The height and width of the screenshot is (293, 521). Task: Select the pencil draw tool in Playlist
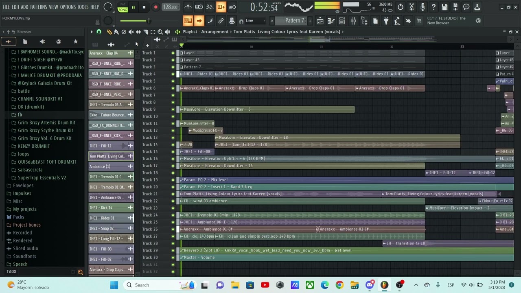(109, 32)
